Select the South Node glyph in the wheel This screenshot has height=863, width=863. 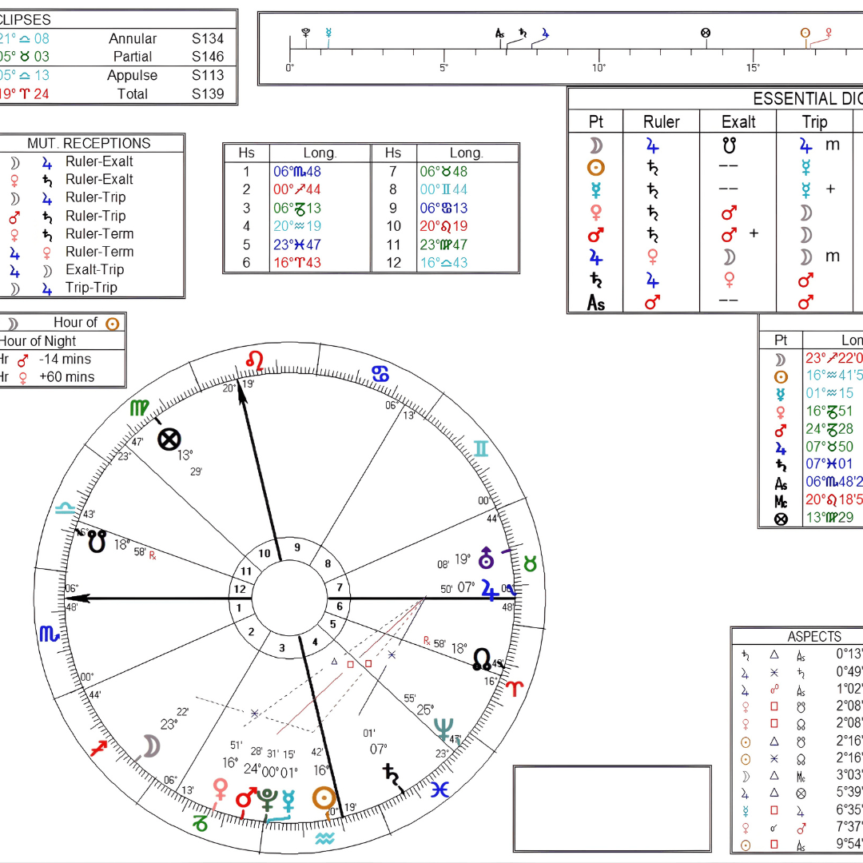coord(97,542)
